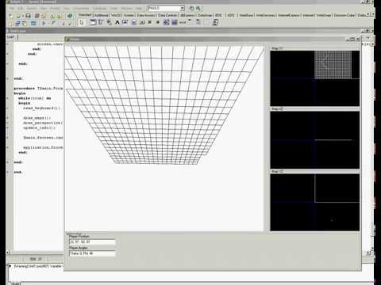Click the code editor horizontal scrollbar left arrow
This screenshot has height=285, width=381.
coord(8,253)
